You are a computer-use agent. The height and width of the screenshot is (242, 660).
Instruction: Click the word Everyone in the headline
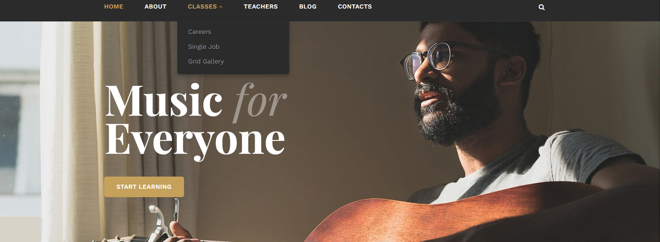(195, 140)
